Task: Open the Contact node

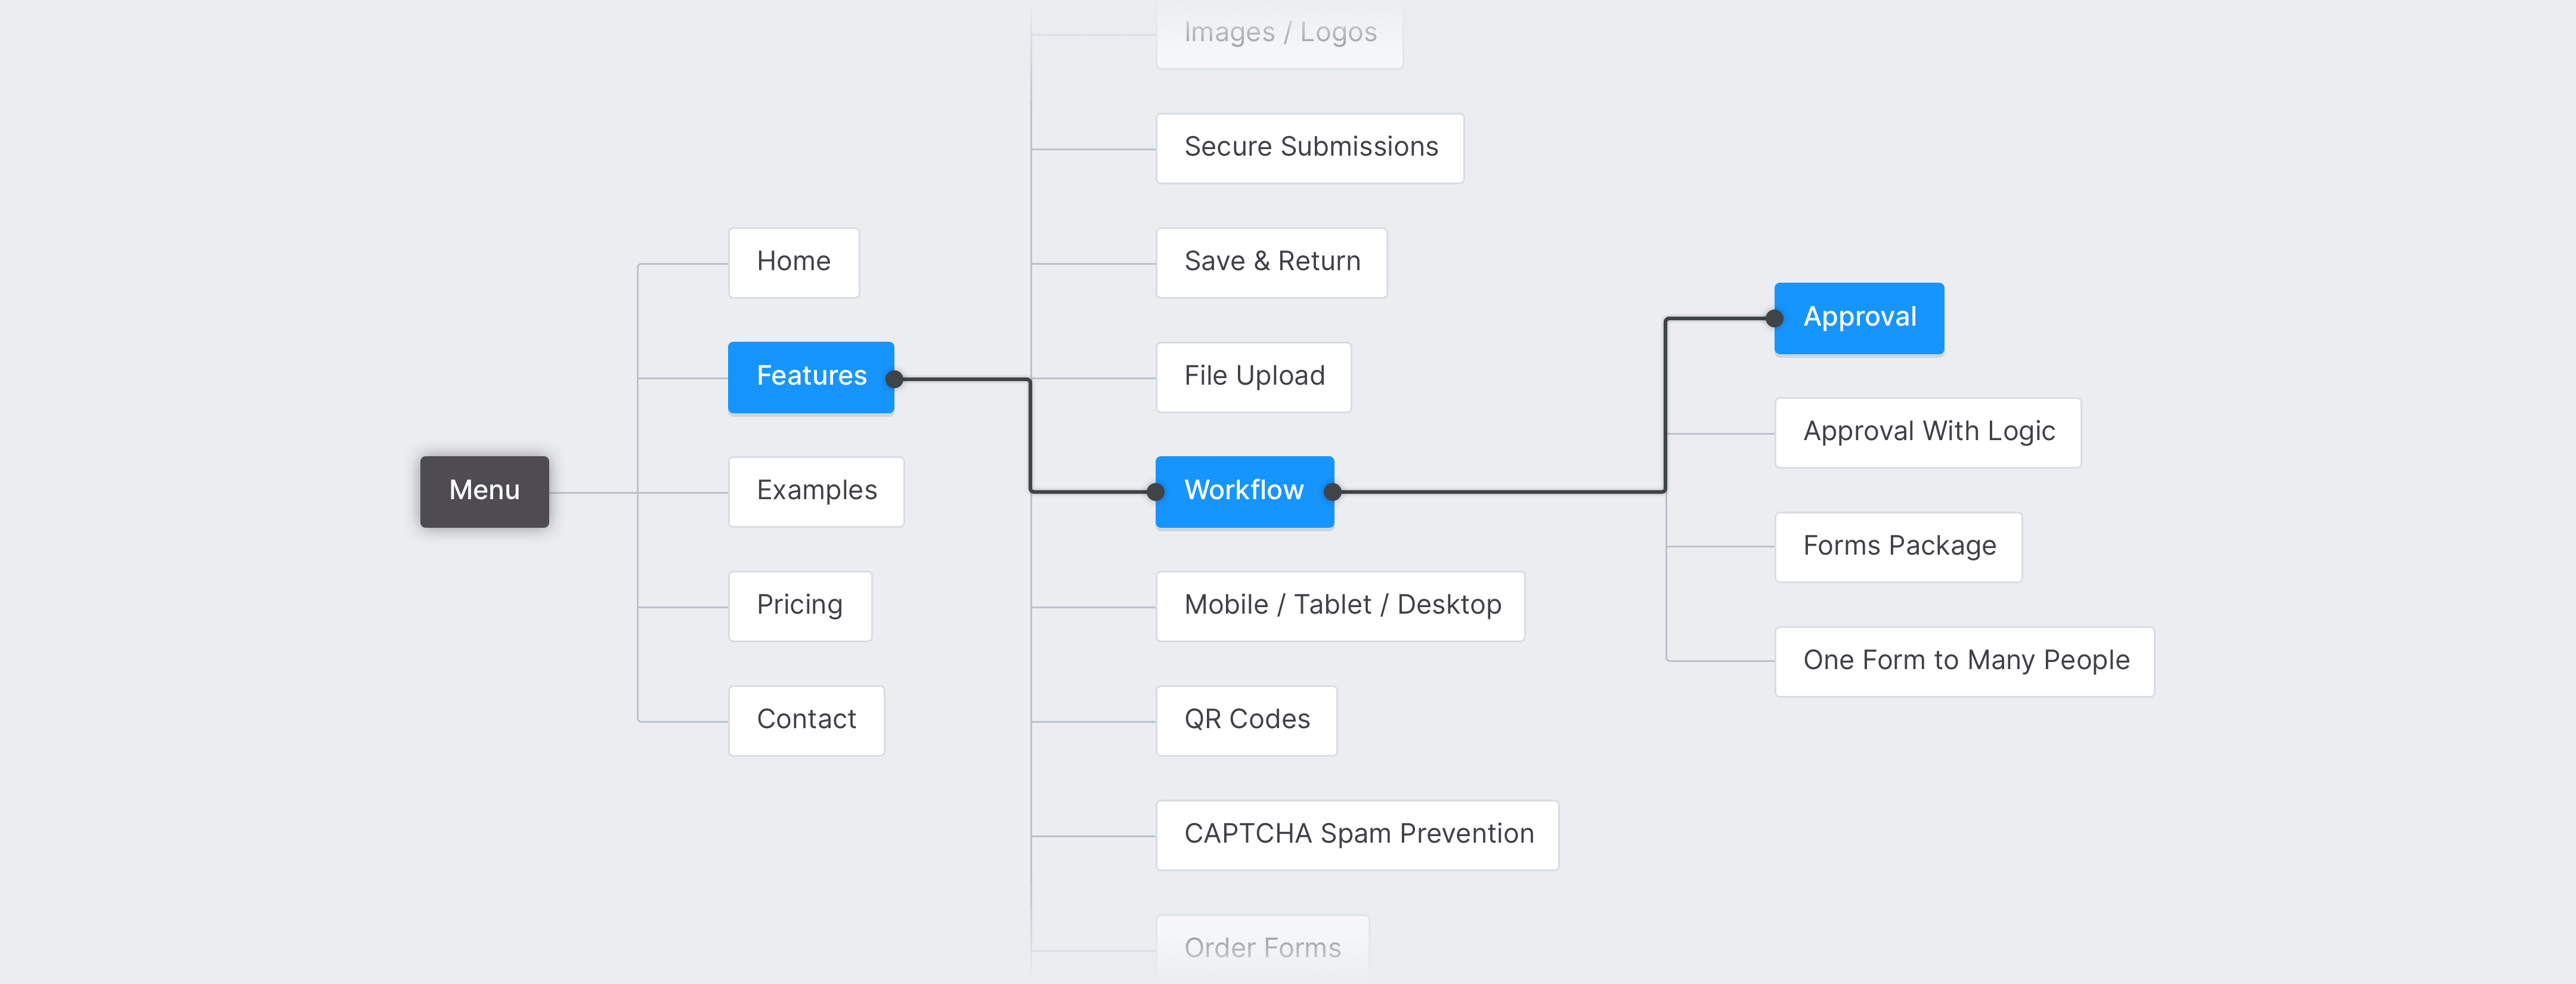Action: [806, 720]
